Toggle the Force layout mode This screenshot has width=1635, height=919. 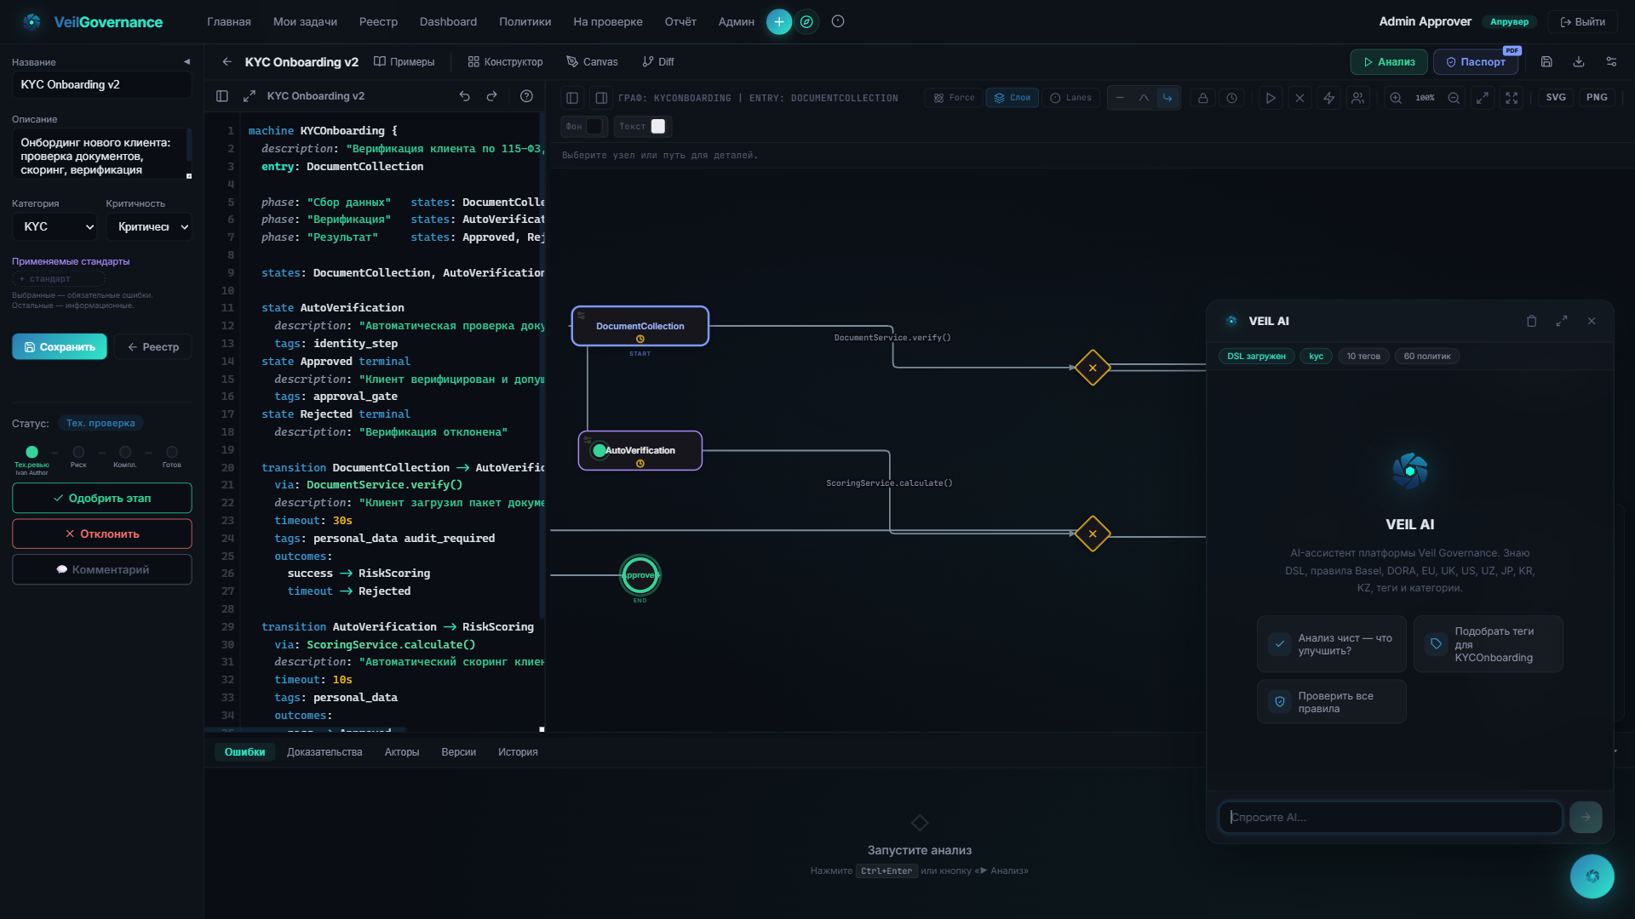pos(954,98)
